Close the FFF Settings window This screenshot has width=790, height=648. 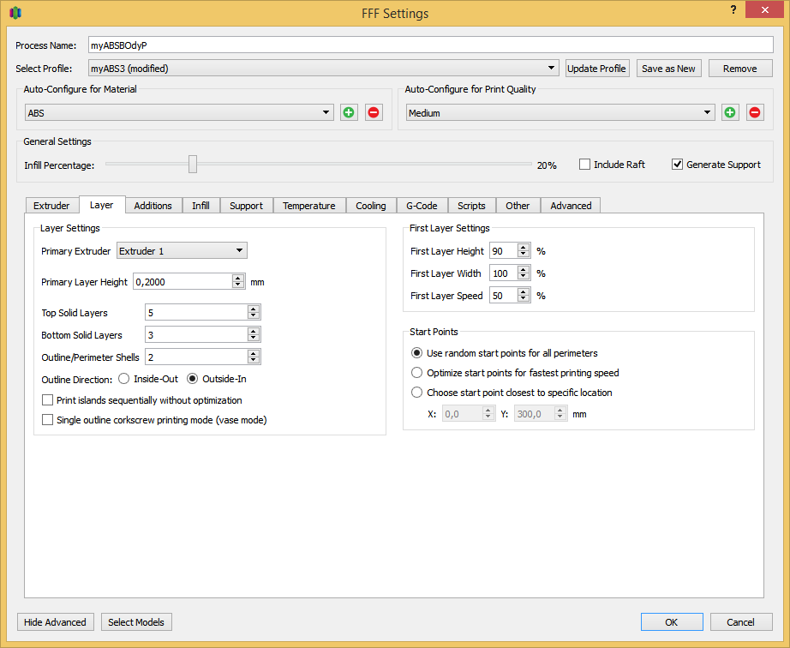(765, 9)
